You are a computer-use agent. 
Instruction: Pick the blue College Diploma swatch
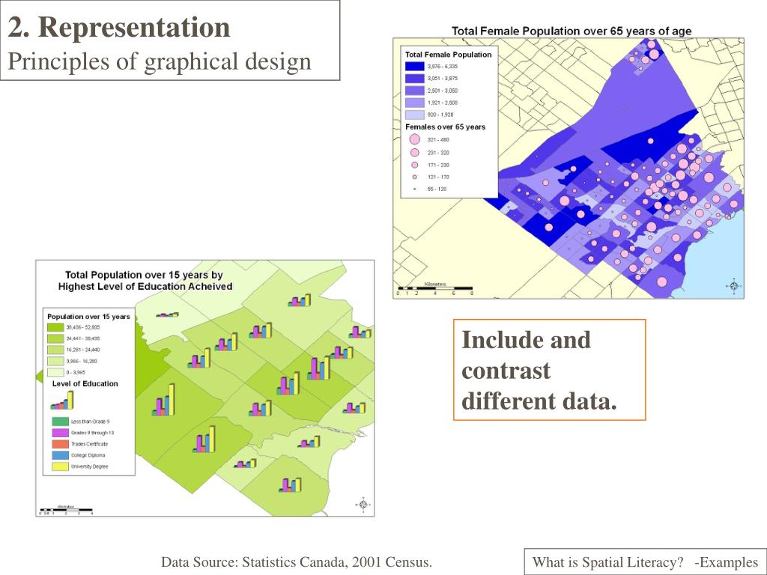point(60,455)
